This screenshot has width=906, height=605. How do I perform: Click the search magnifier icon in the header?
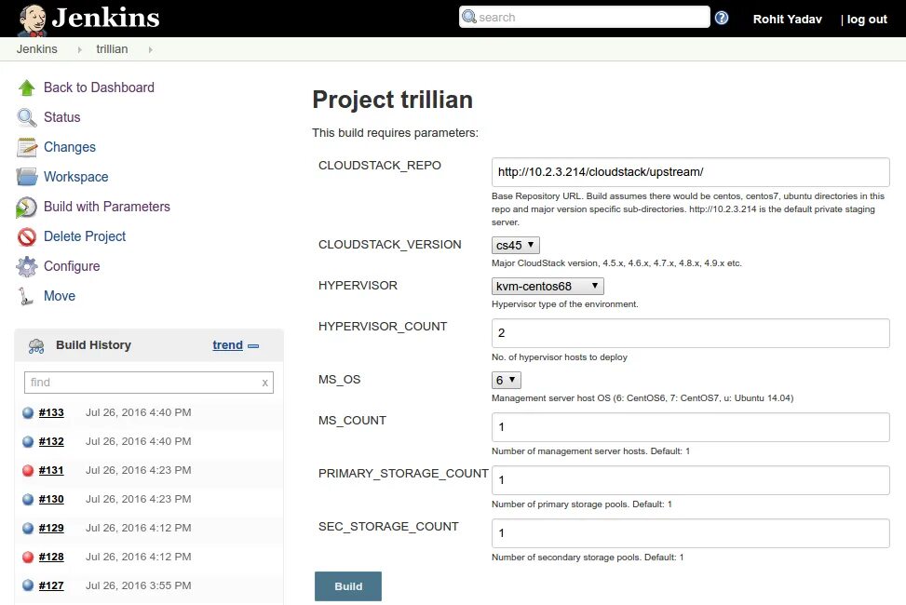[469, 17]
